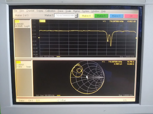Open the View menu

pos(22,11)
